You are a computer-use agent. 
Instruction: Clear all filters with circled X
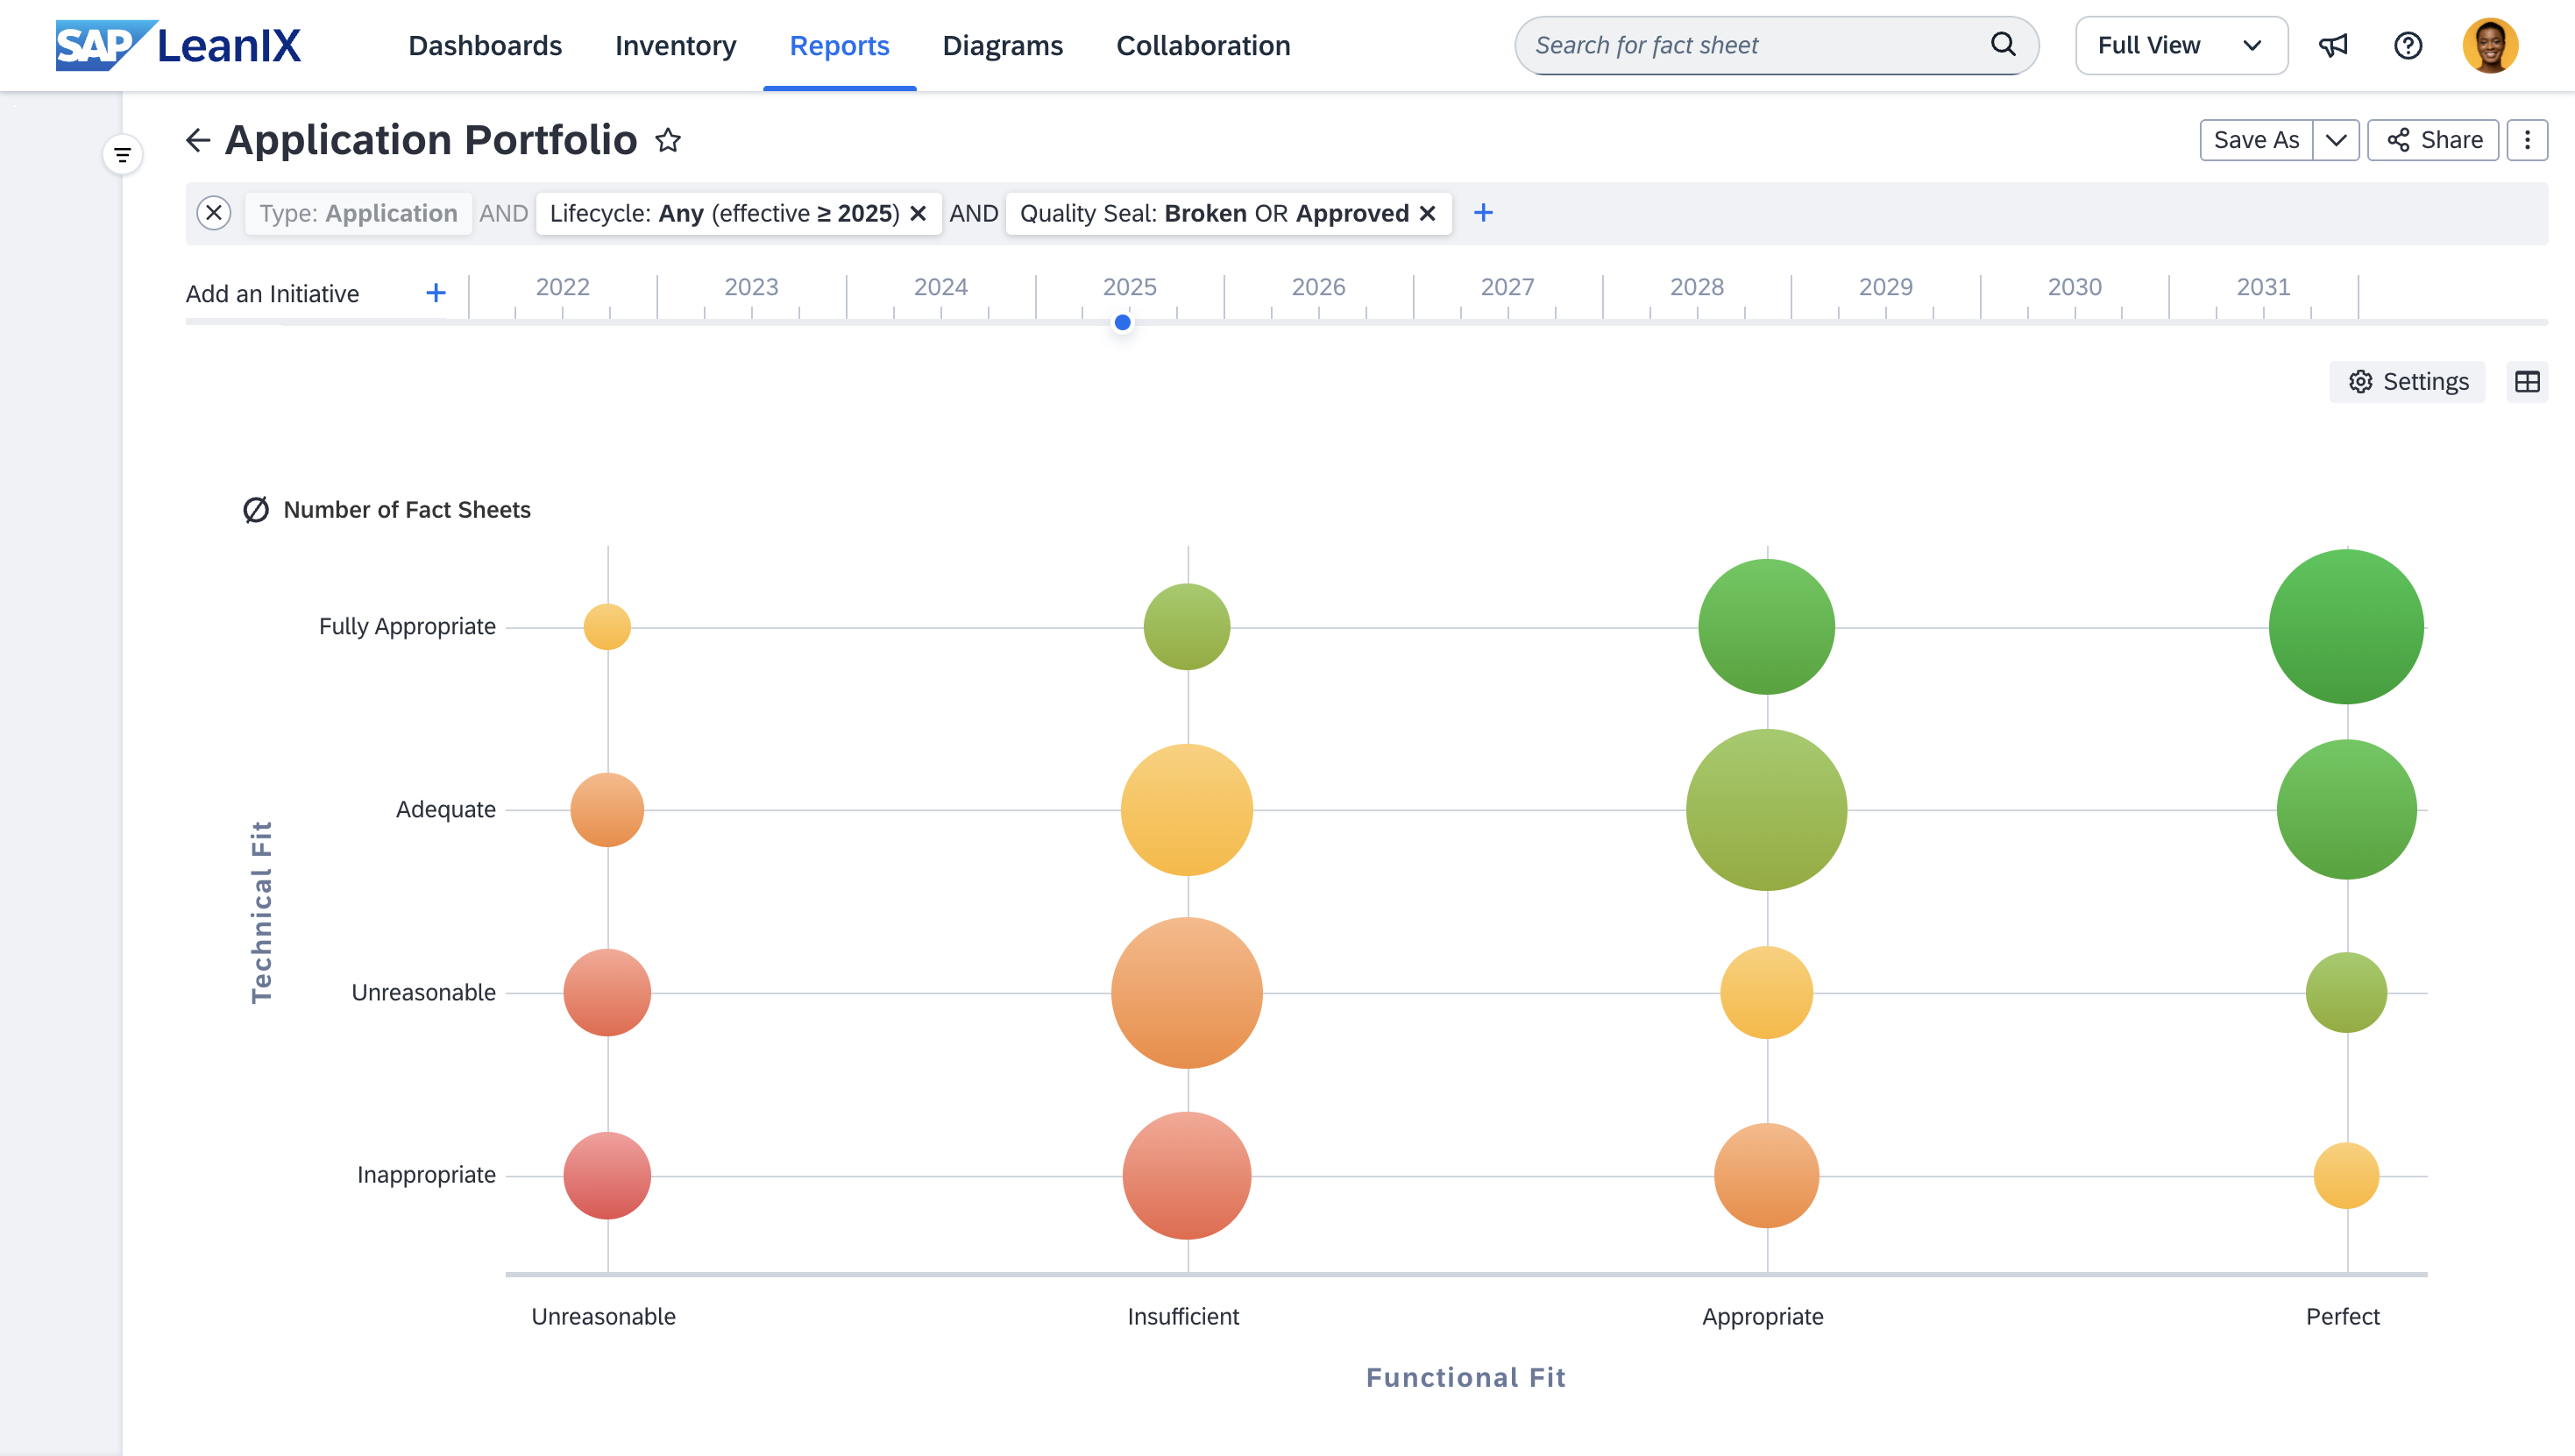coord(213,213)
